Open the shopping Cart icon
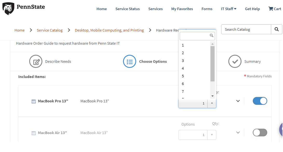This screenshot has height=152, width=283. (271, 9)
